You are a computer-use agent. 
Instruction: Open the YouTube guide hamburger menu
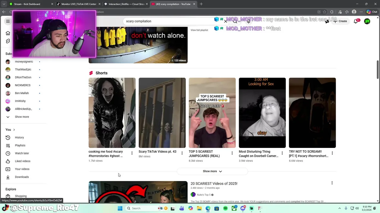coord(8,21)
